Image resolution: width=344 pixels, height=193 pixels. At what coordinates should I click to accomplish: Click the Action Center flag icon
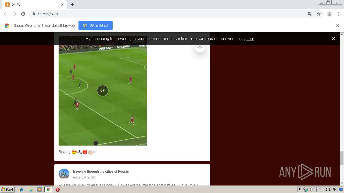pyautogui.click(x=318, y=190)
